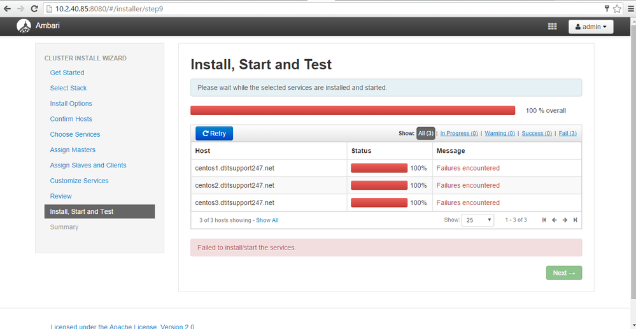Click the 'Please wait' info banner
This screenshot has height=329, width=636.
pos(386,88)
